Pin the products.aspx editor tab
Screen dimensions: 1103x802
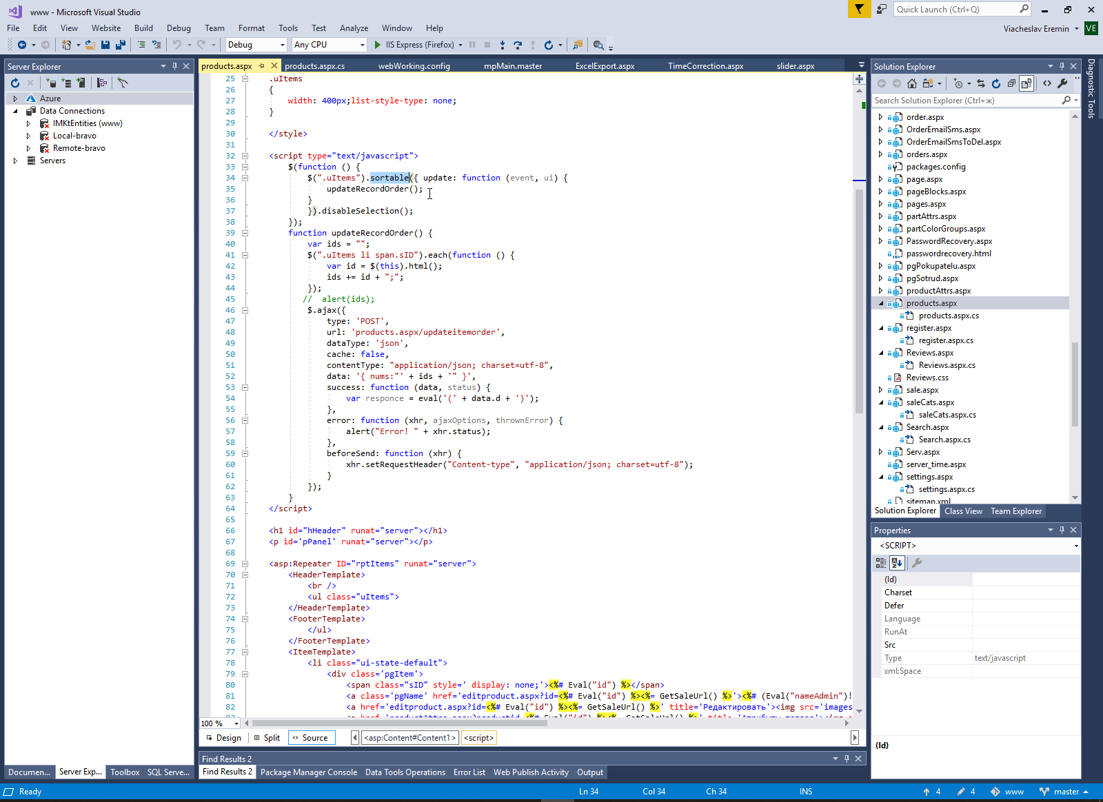click(x=261, y=66)
